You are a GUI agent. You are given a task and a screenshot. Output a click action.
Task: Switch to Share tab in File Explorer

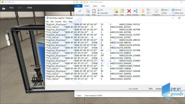pyautogui.click(x=95, y=6)
